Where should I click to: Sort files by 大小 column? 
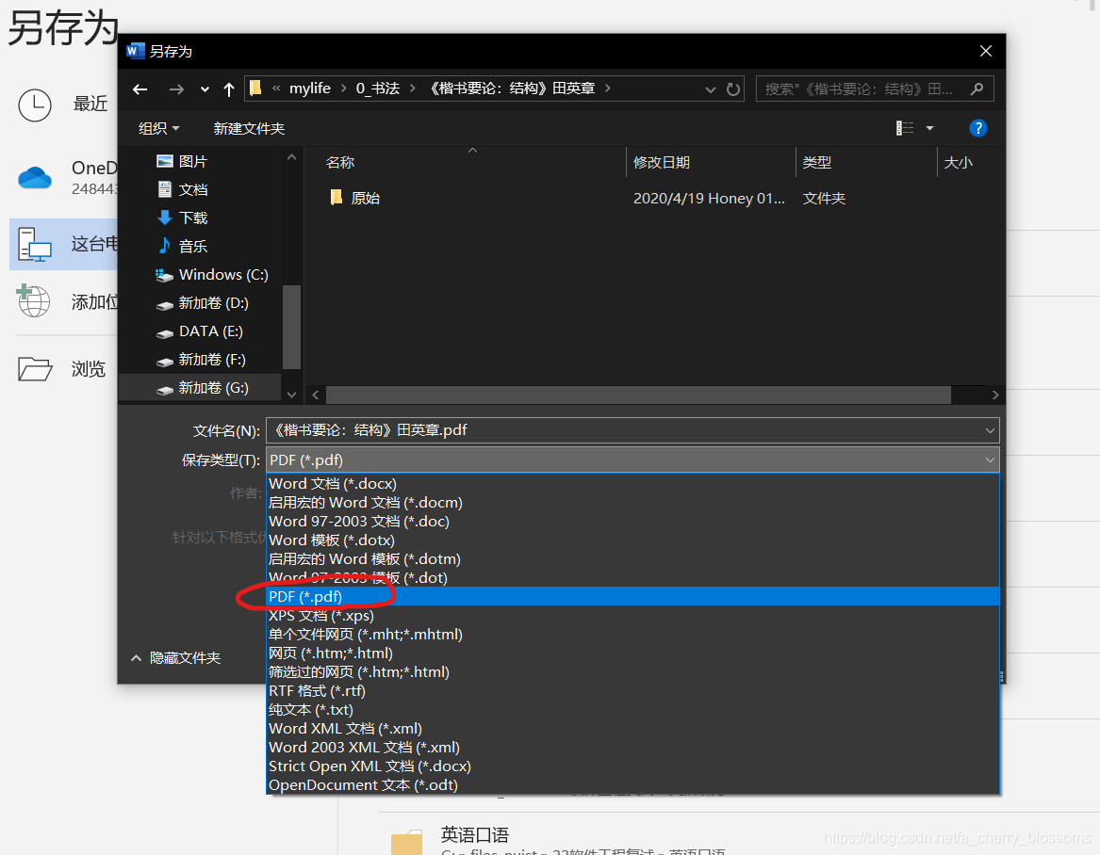coord(959,163)
